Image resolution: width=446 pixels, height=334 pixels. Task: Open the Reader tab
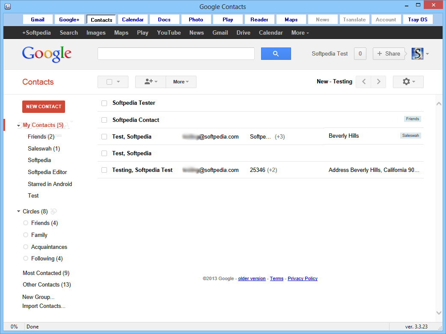pyautogui.click(x=259, y=20)
